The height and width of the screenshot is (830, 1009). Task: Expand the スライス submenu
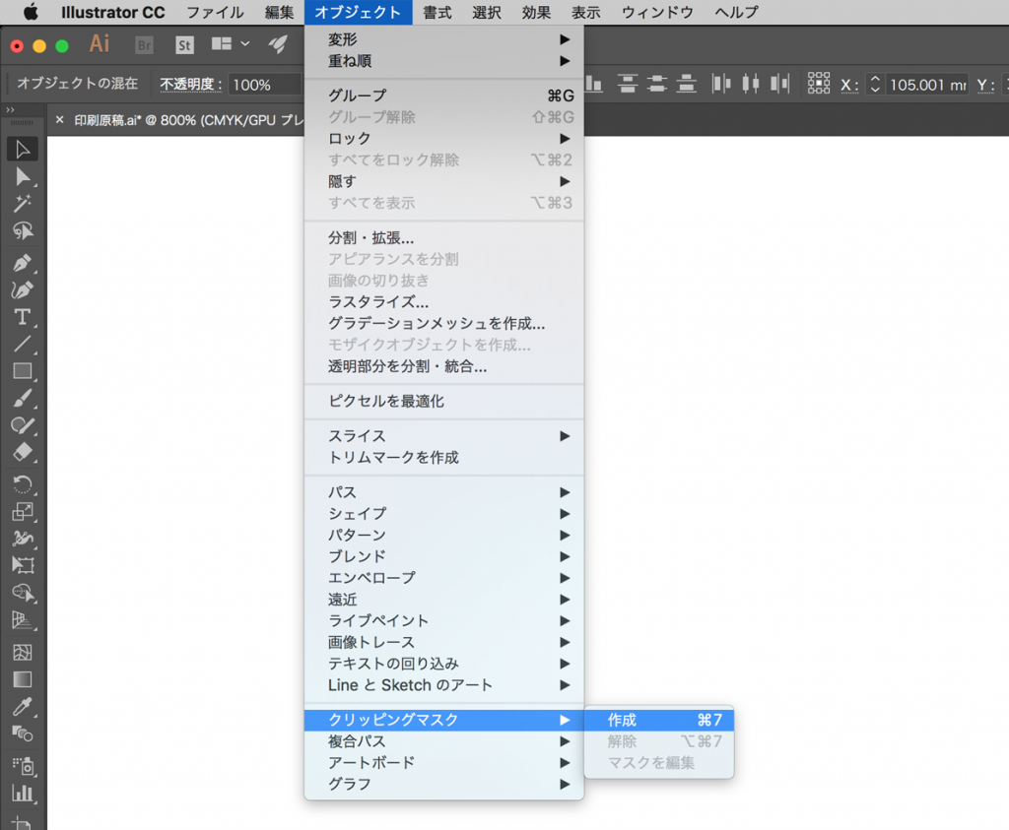[x=444, y=436]
